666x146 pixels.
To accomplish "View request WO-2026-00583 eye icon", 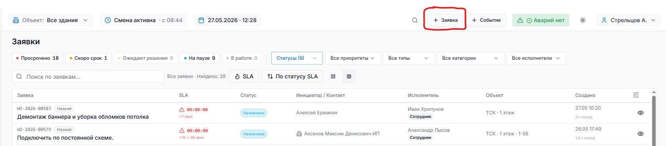I will pos(641,113).
